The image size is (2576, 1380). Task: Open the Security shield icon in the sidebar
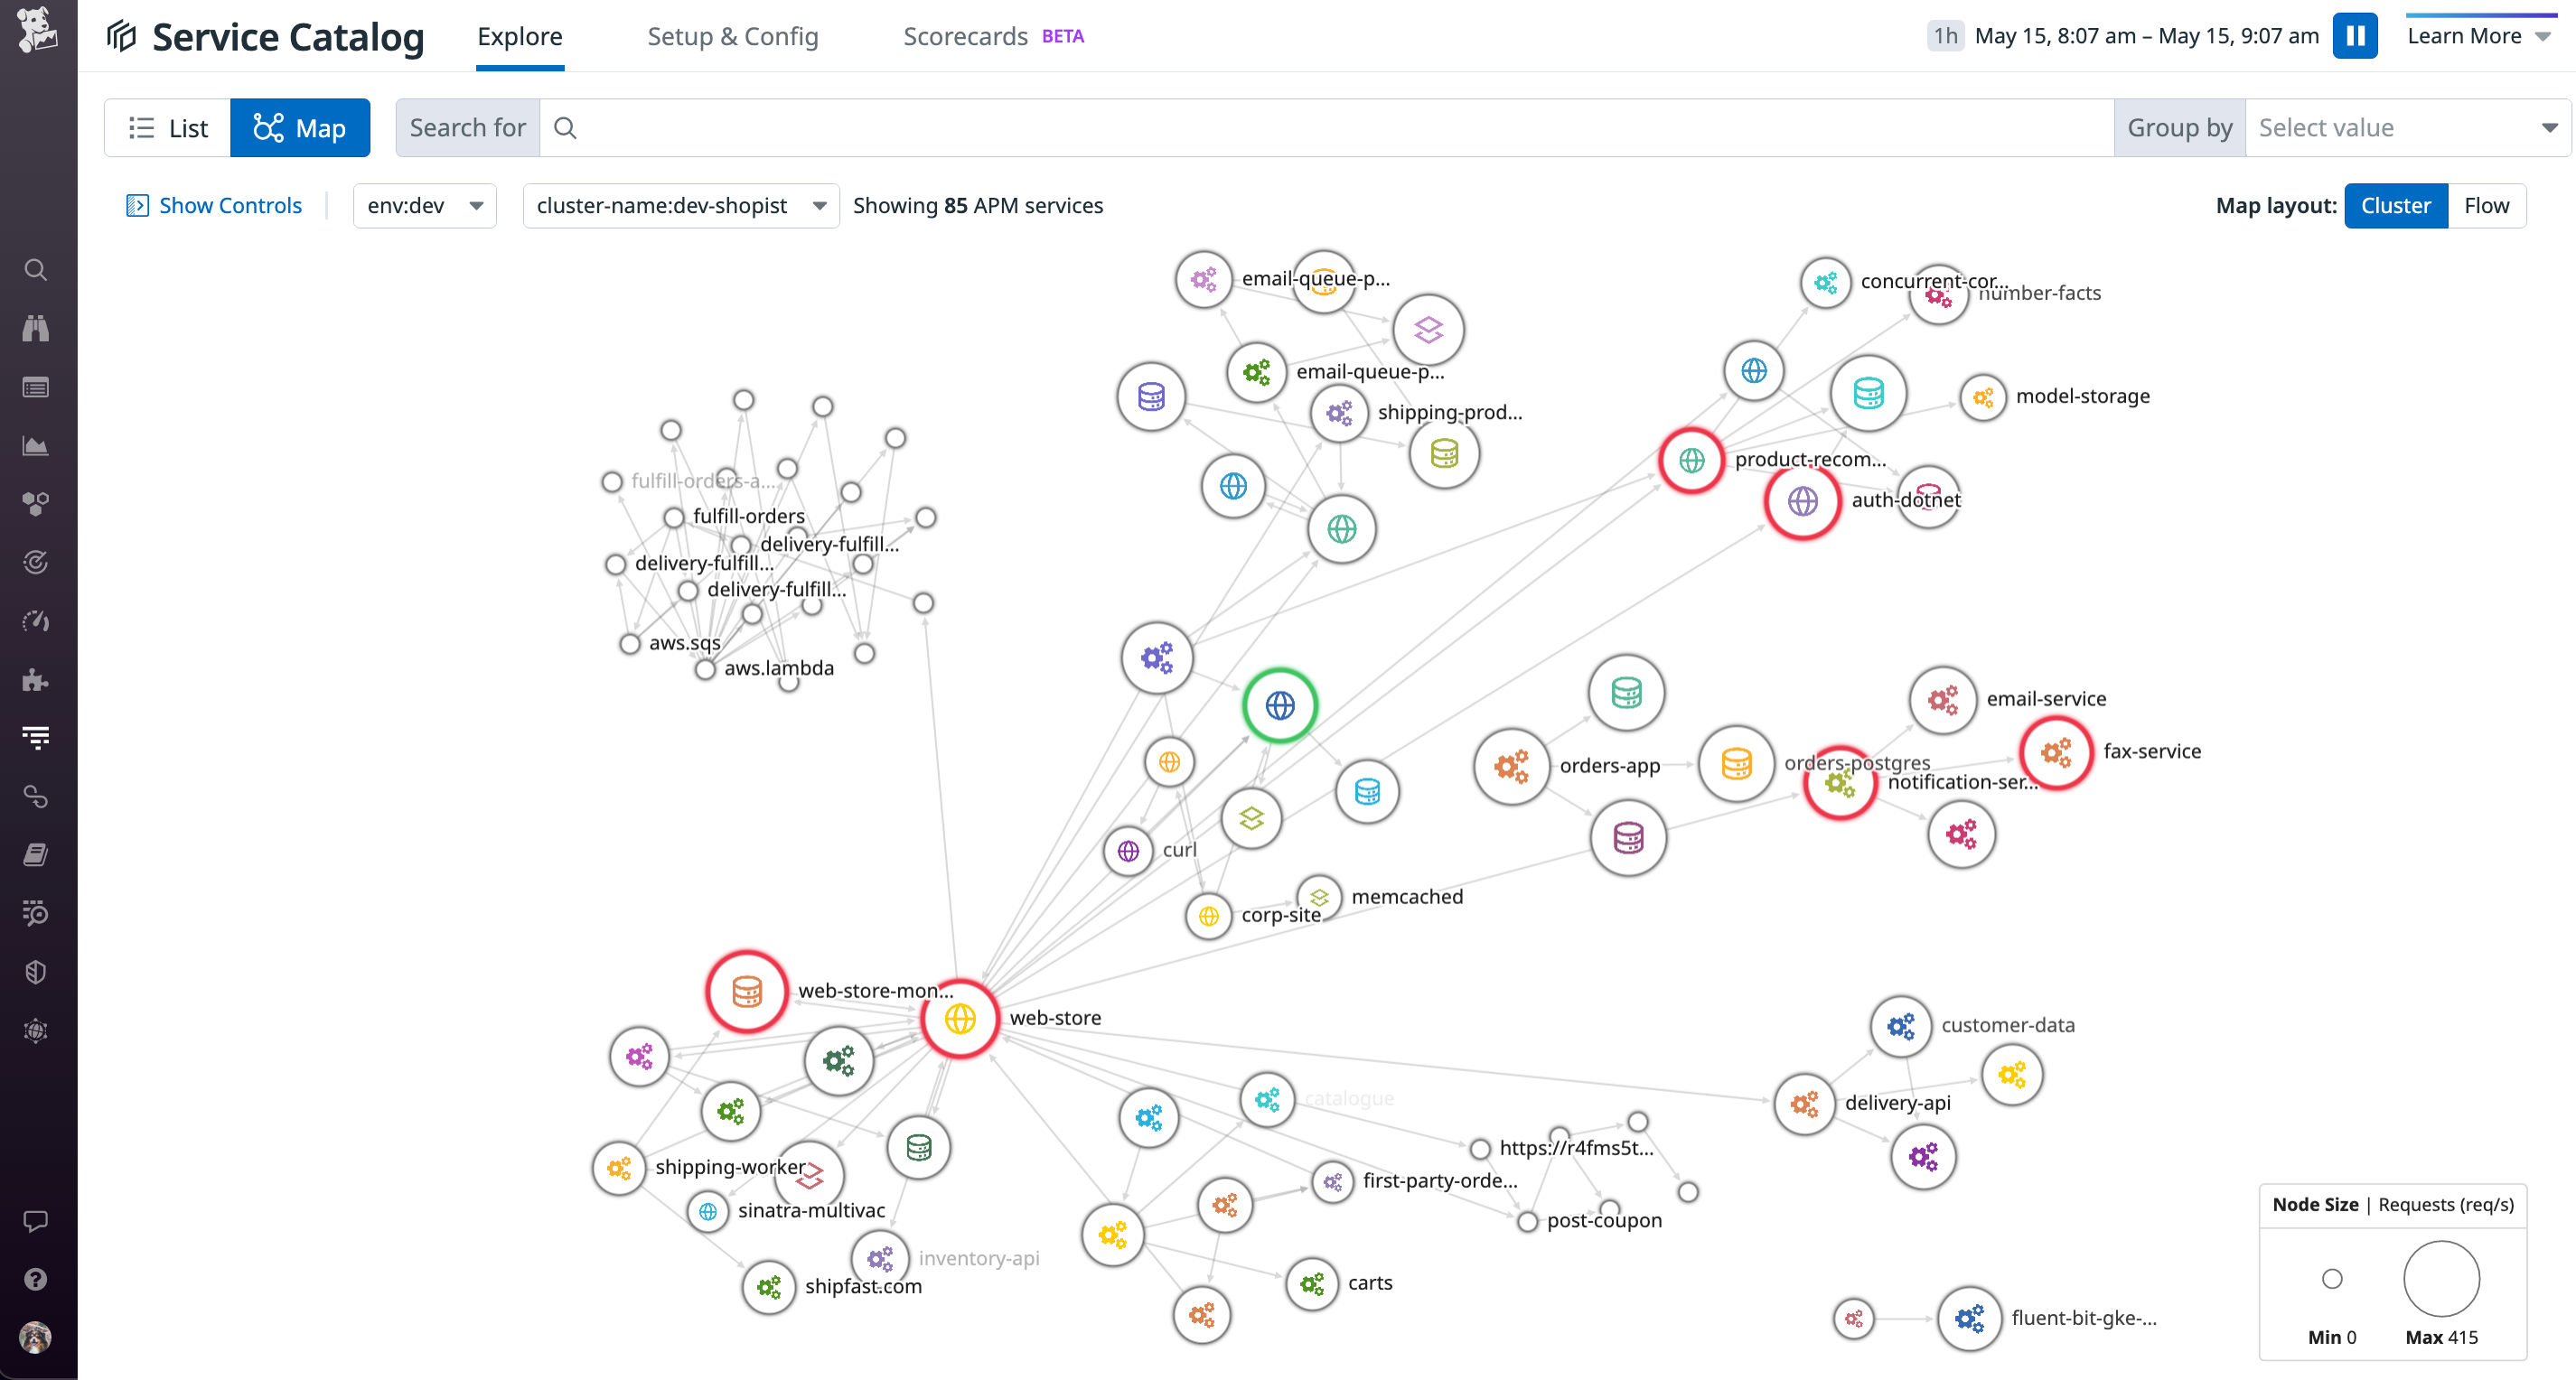pyautogui.click(x=36, y=970)
